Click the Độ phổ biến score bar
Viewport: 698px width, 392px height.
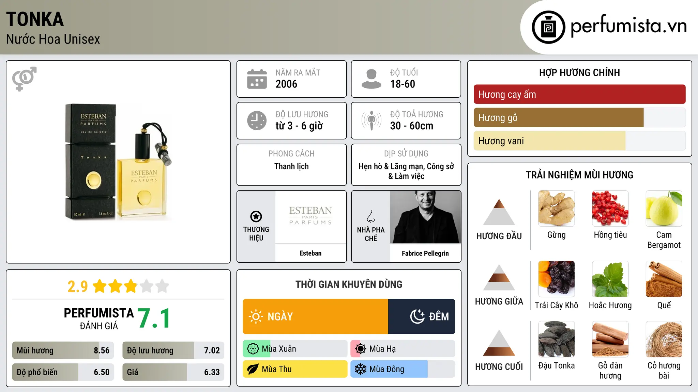63,372
